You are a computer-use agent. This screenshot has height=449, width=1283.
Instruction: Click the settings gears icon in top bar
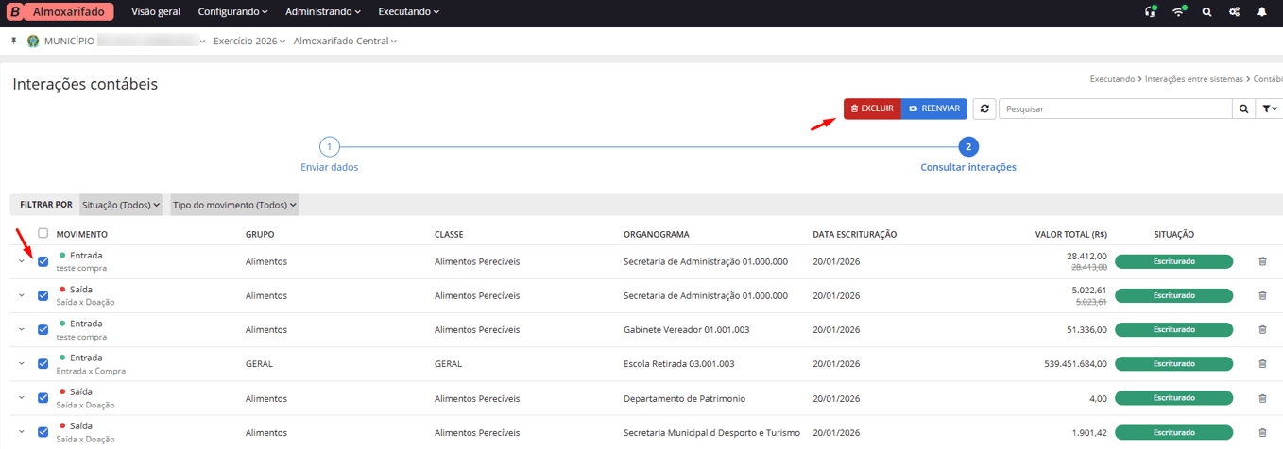(x=1234, y=12)
